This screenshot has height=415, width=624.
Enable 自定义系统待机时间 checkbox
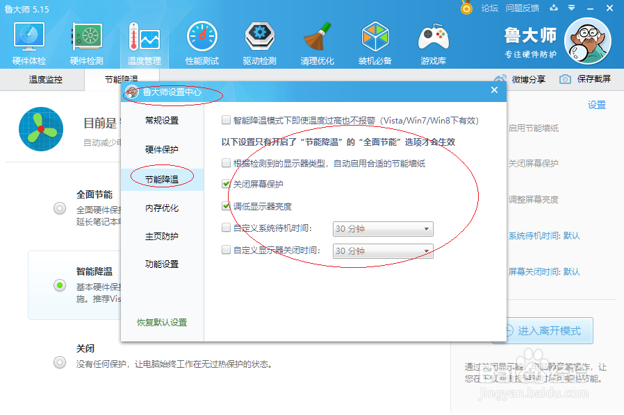[226, 228]
